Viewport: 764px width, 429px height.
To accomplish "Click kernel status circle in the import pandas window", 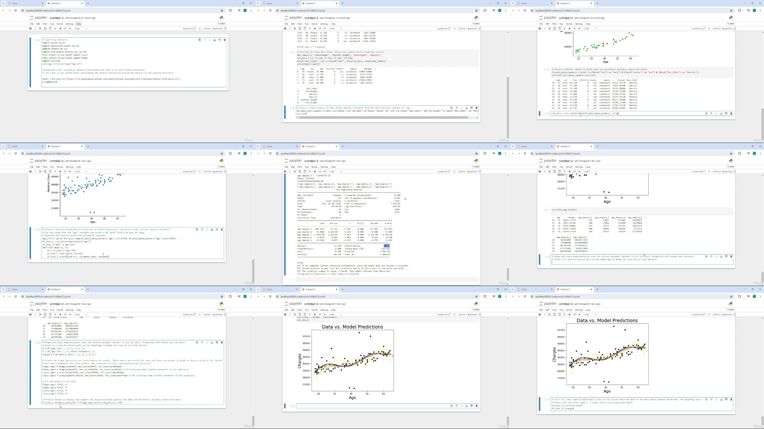I will pos(225,28).
